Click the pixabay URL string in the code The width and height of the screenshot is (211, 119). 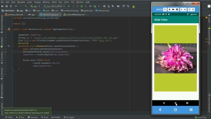coord(75,38)
